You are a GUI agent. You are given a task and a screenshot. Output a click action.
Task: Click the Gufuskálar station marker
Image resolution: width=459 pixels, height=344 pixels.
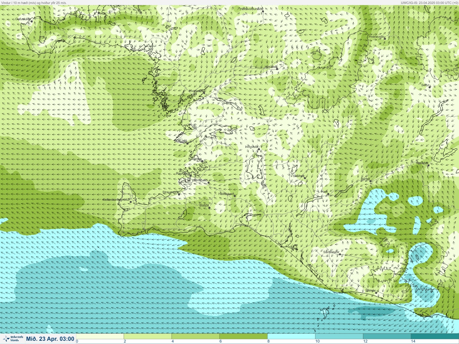coord(32,21)
